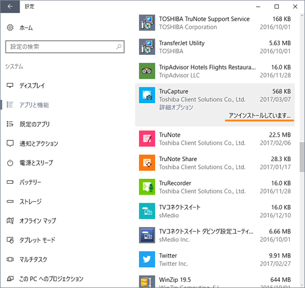Click the sMedio publisher label
The width and height of the screenshot is (305, 288).
click(x=169, y=215)
